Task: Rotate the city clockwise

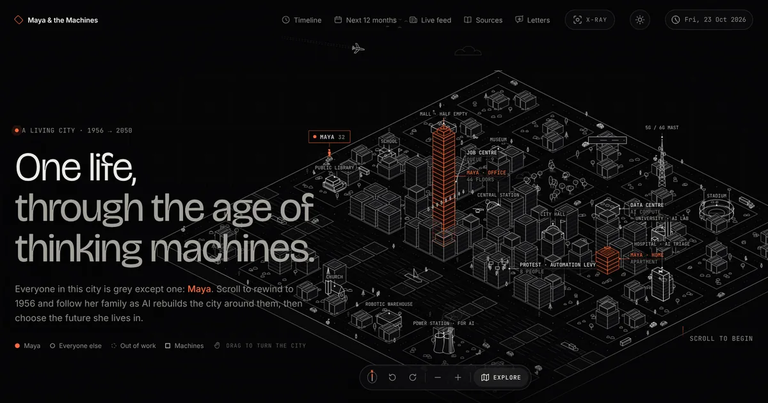Action: coord(413,377)
